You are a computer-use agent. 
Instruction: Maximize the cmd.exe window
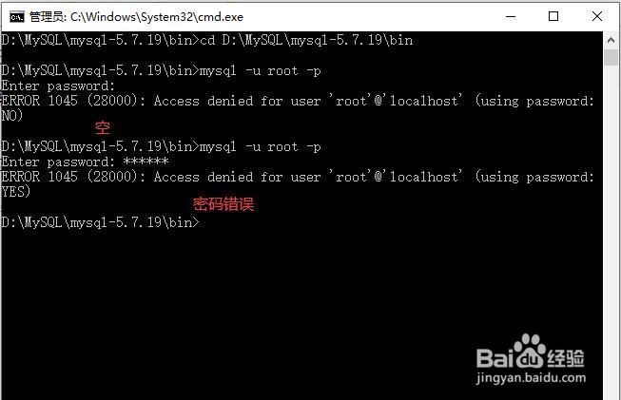[553, 16]
